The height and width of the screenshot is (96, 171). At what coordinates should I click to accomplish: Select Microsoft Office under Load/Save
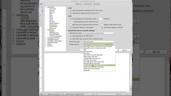[x=54, y=34]
